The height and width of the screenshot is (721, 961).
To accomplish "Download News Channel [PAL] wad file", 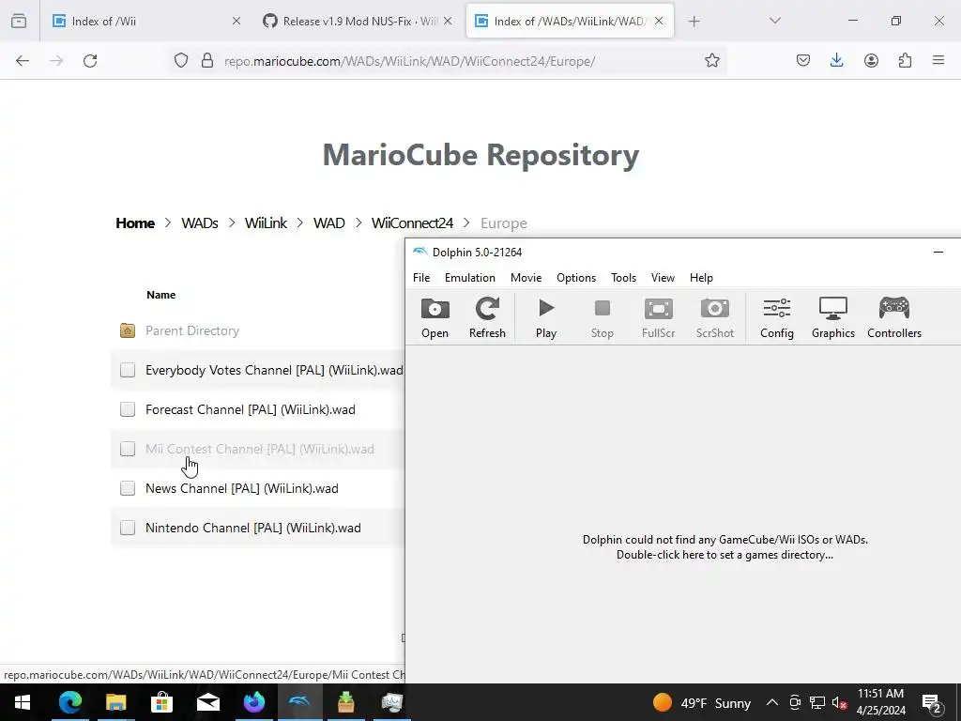I will tap(241, 488).
